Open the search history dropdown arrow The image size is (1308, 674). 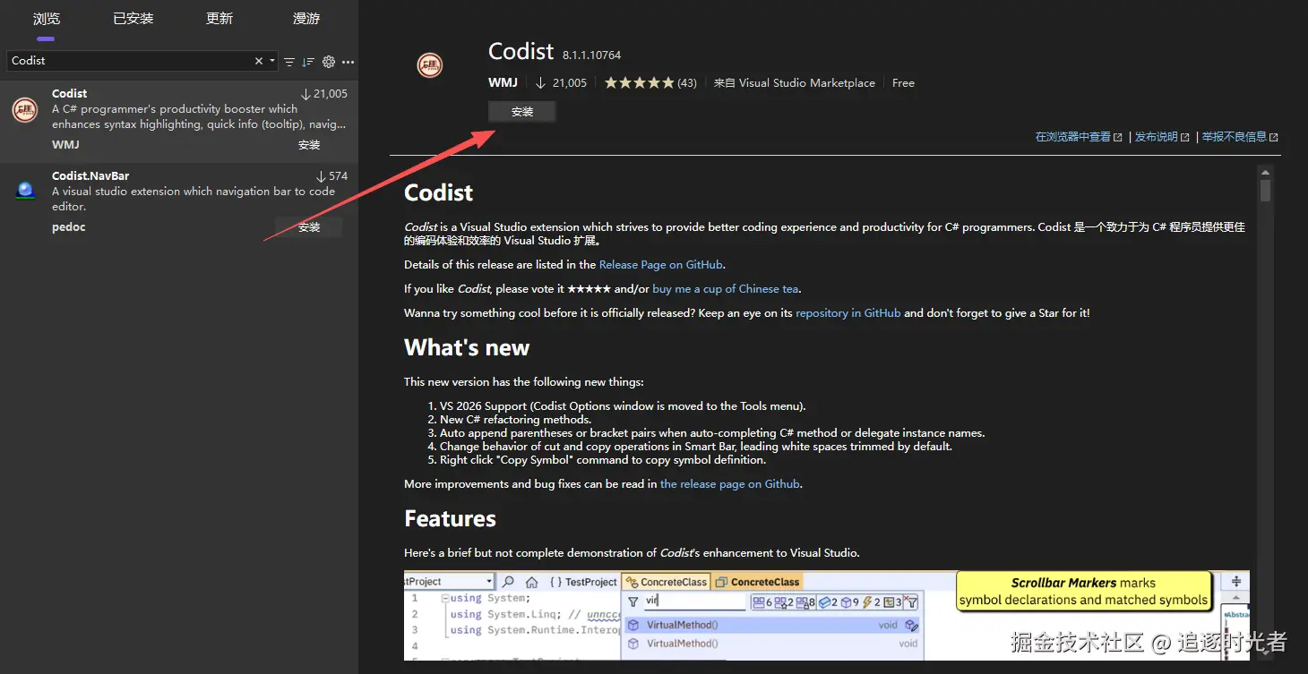pyautogui.click(x=272, y=61)
